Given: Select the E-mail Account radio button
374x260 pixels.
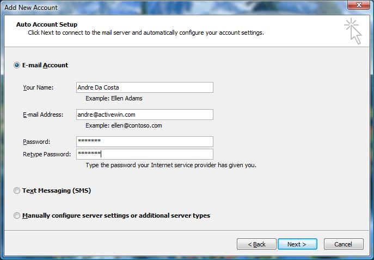Looking at the screenshot, I should (x=17, y=65).
